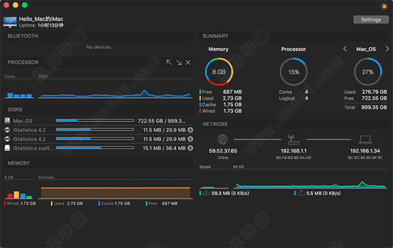
Task: Eject the first iStatistica 4.2 volume
Action: 190,130
